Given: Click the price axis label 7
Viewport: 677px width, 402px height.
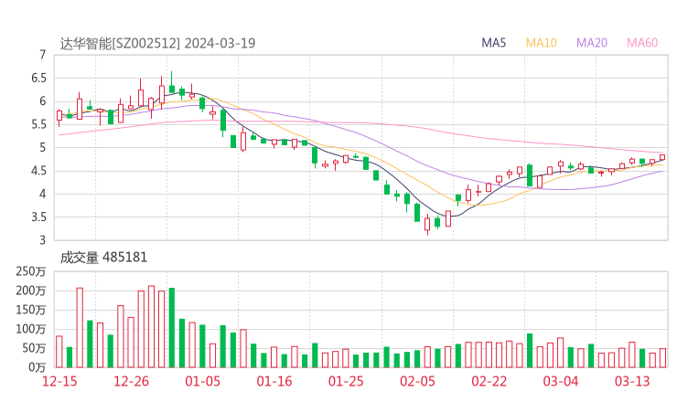Looking at the screenshot, I should 42,55.
